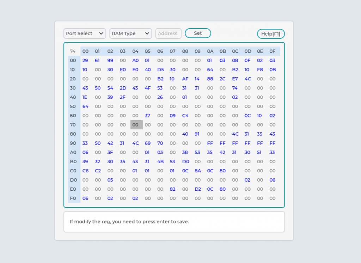Select the 1E value in row 40
The height and width of the screenshot is (263, 361).
click(85, 97)
